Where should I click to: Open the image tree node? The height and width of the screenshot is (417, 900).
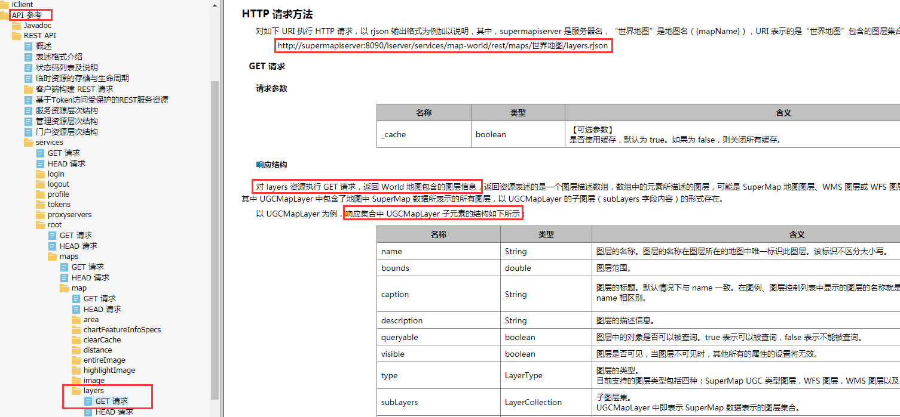point(94,381)
